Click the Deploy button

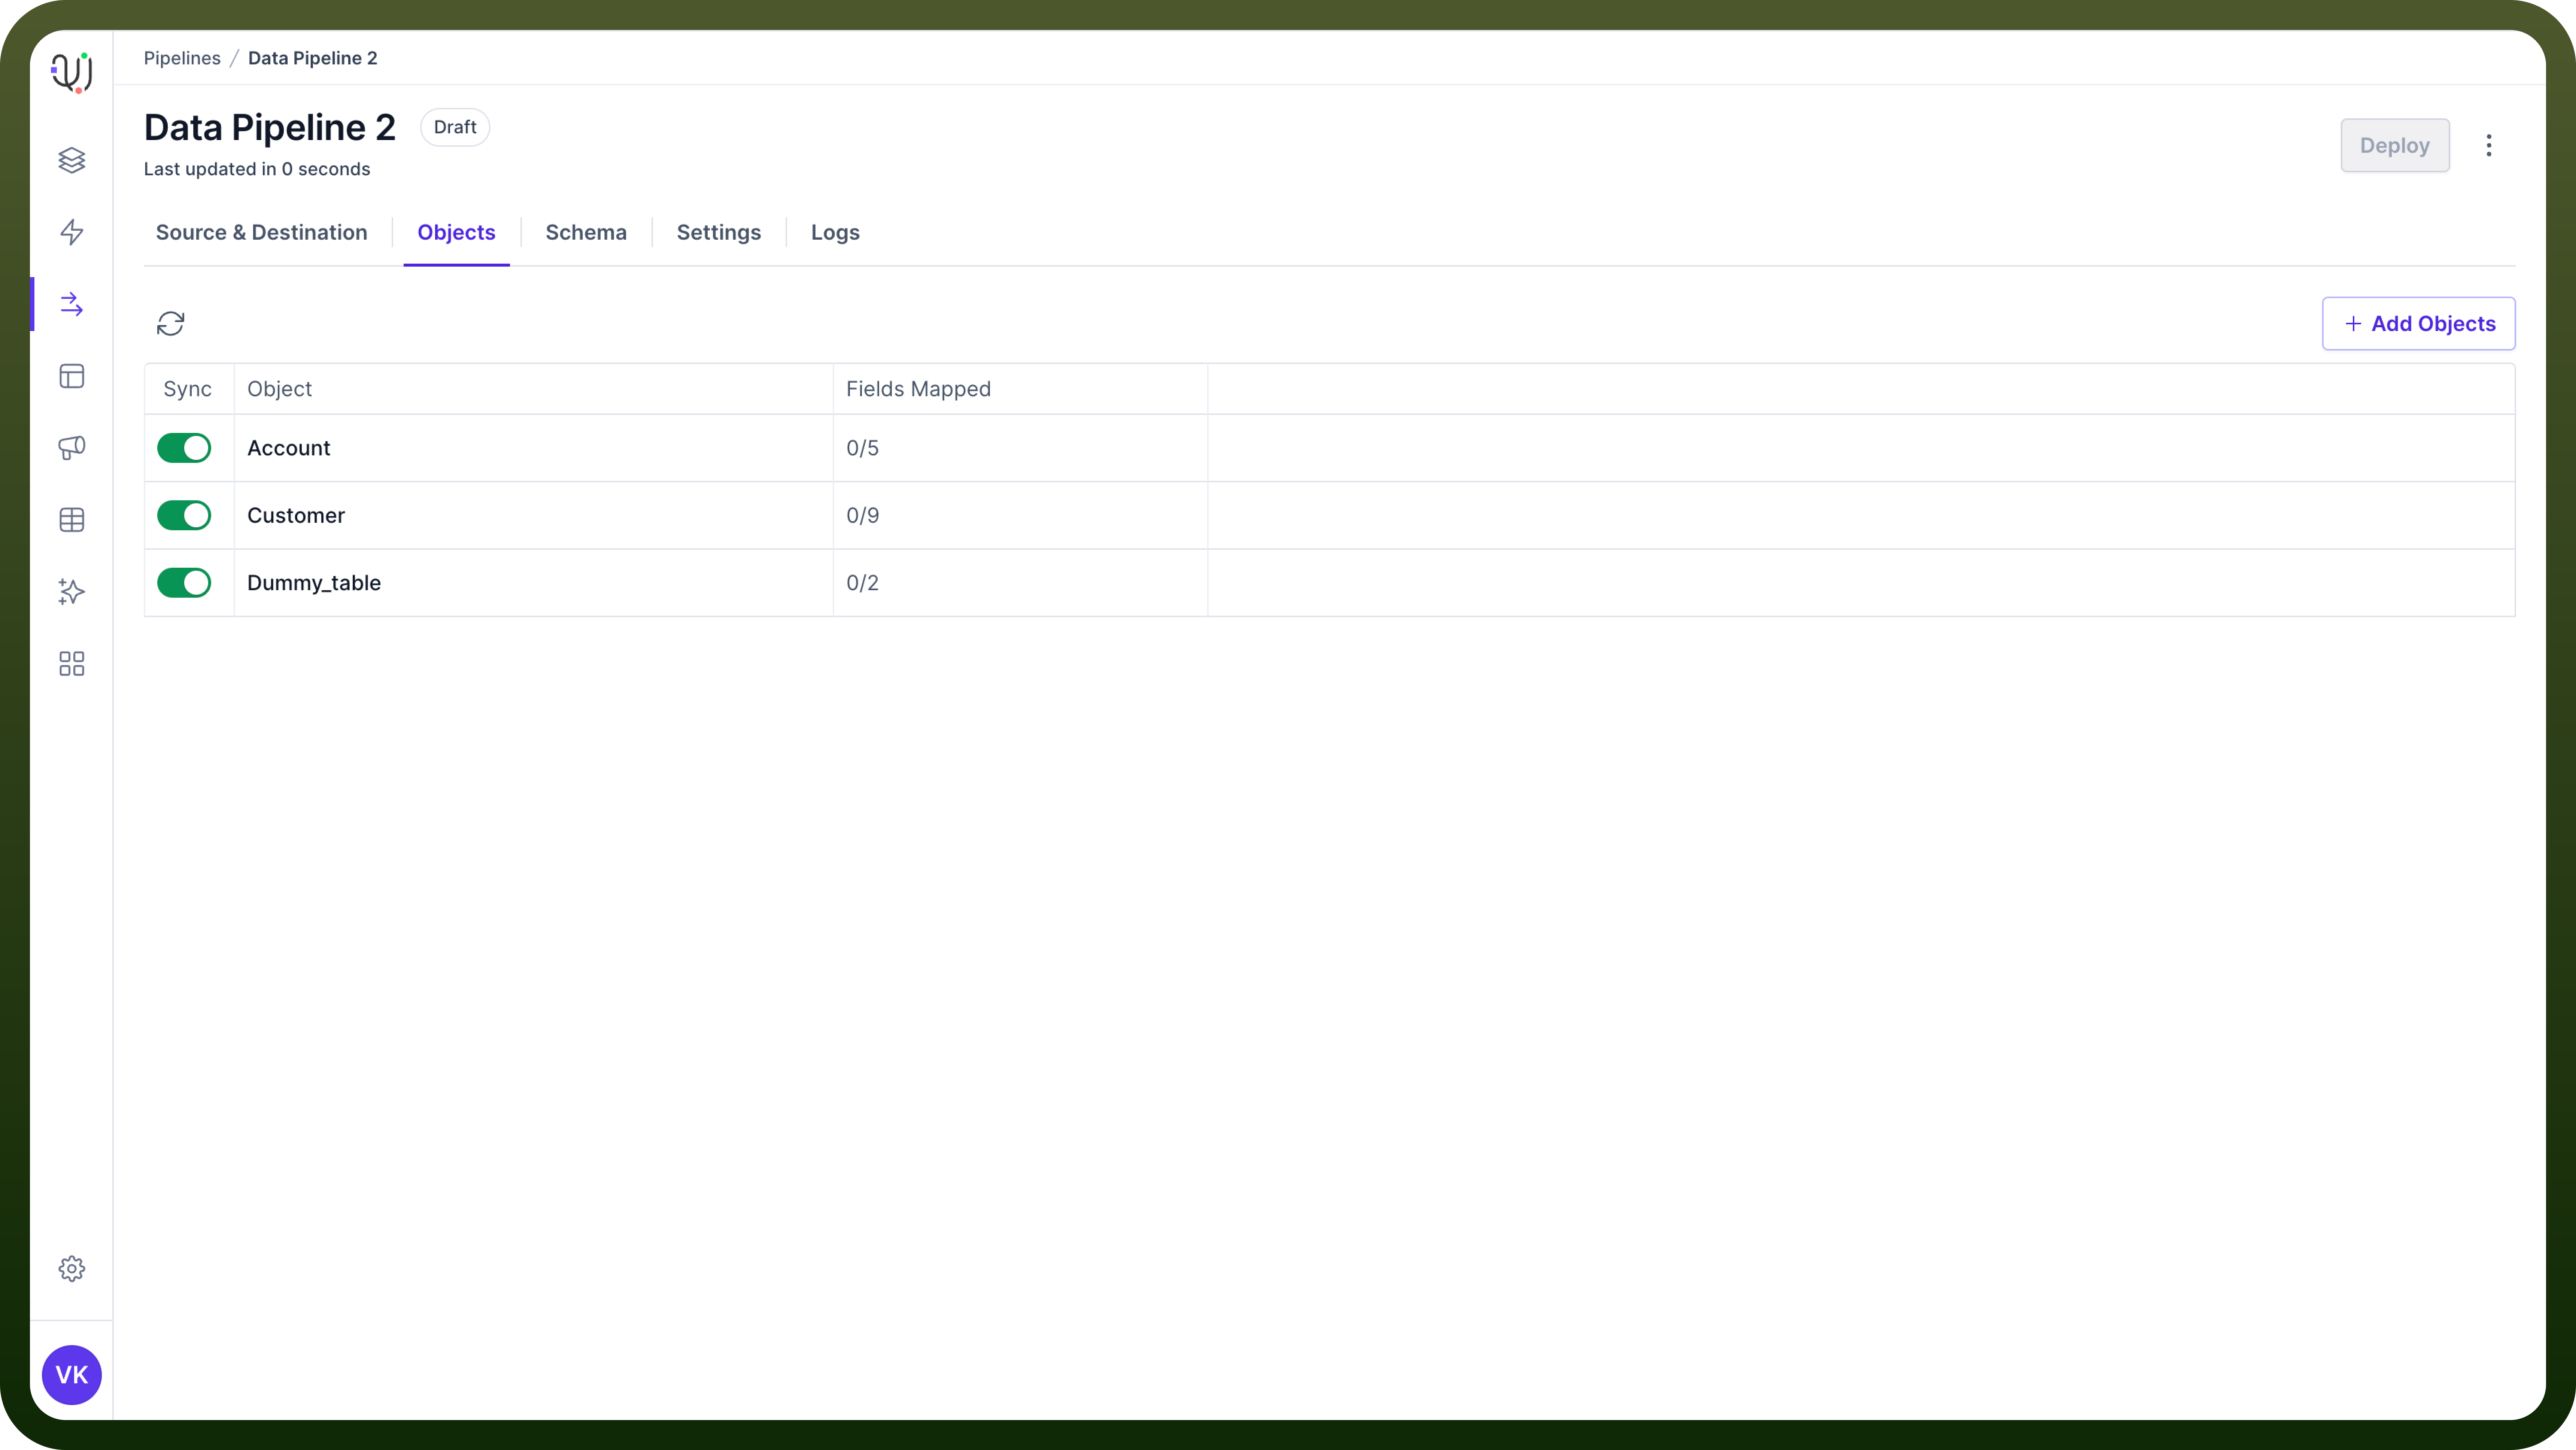[2395, 146]
